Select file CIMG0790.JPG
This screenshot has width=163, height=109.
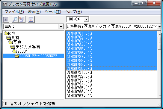pos(112,68)
